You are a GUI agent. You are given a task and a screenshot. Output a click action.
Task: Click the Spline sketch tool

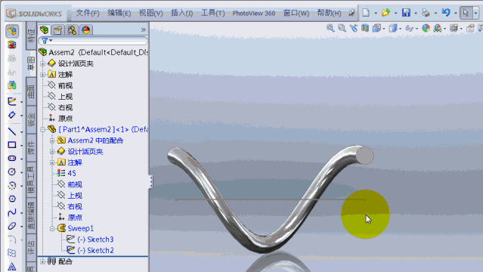point(12,212)
